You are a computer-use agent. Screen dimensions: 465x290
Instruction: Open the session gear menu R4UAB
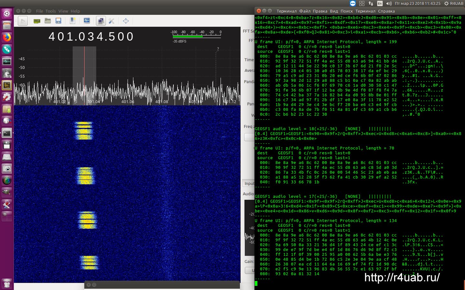pyautogui.click(x=454, y=3)
